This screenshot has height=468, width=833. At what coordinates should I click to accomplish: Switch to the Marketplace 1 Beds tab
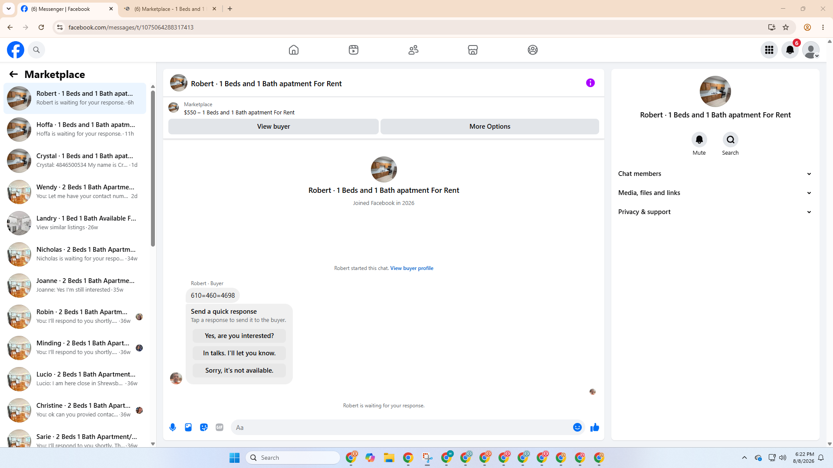pos(170,9)
